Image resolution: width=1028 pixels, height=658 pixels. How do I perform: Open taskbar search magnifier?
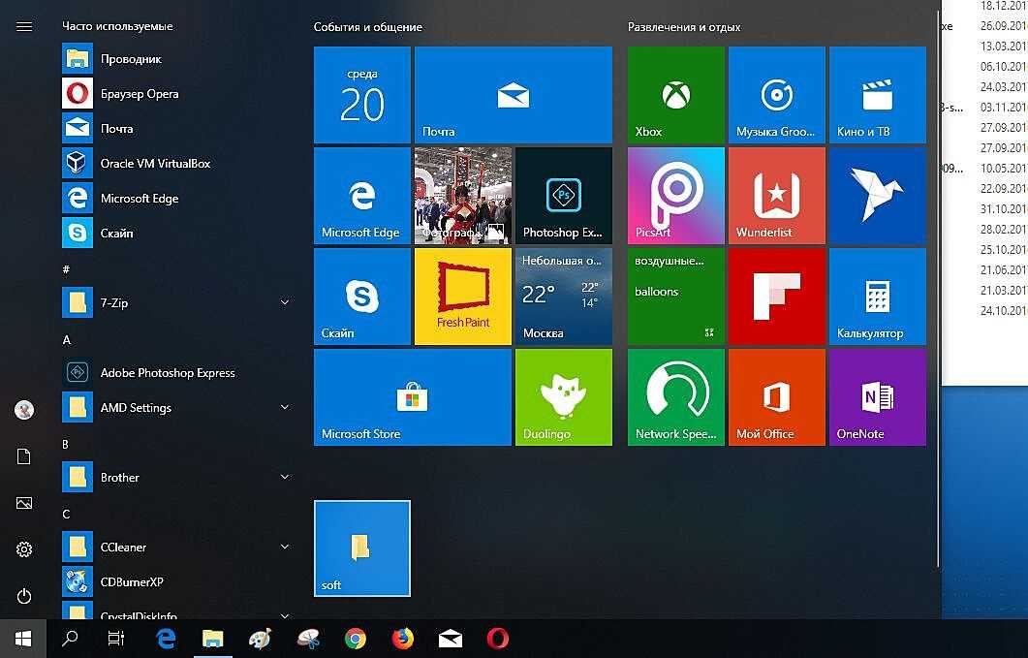tap(70, 639)
